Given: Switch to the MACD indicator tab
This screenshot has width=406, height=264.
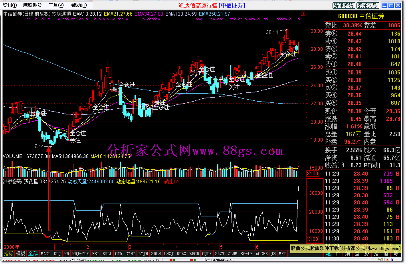Looking at the screenshot, I should tap(46, 254).
